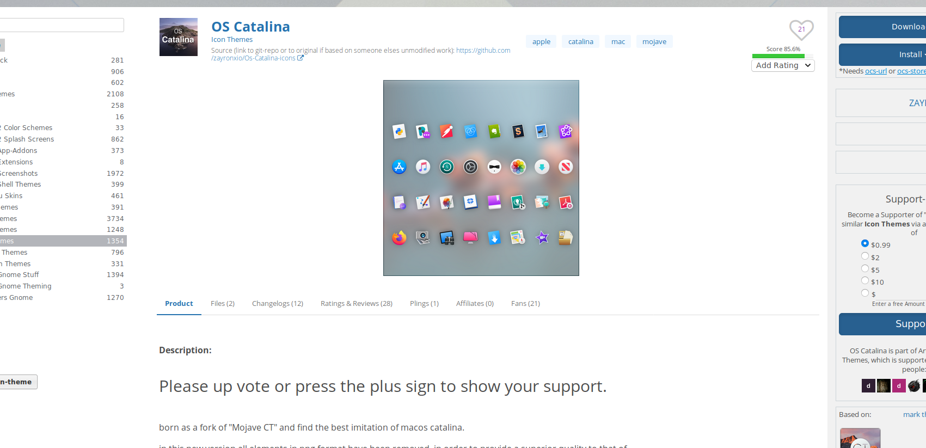Click the dark photo supporter avatar

pos(884,386)
